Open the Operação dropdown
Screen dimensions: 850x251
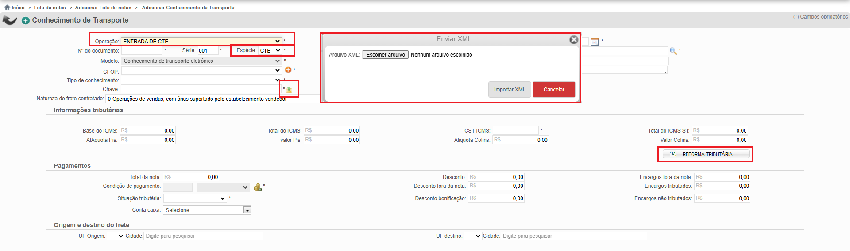[x=201, y=41]
